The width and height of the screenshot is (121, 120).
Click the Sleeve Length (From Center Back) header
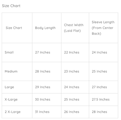click(103, 28)
